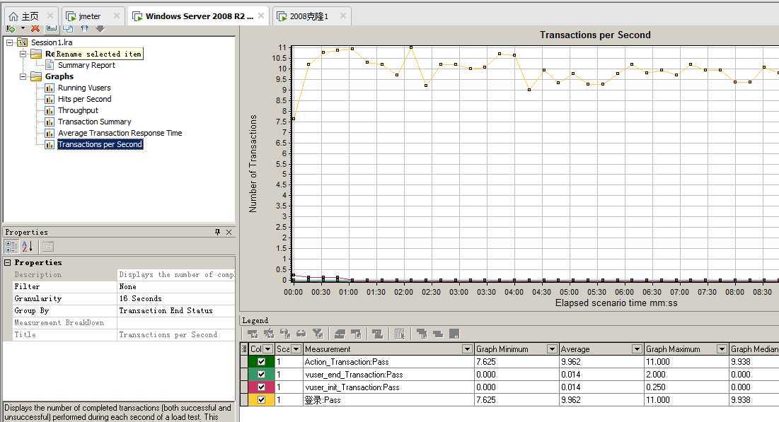Open the Average column dropdown arrow
The width and height of the screenshot is (779, 422).
click(637, 349)
